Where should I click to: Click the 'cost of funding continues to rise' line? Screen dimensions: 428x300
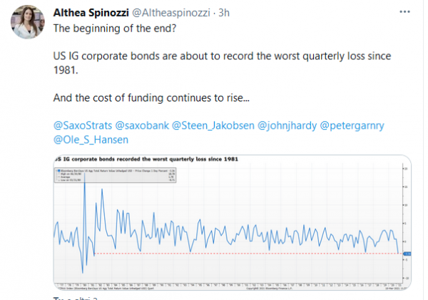[x=151, y=98]
